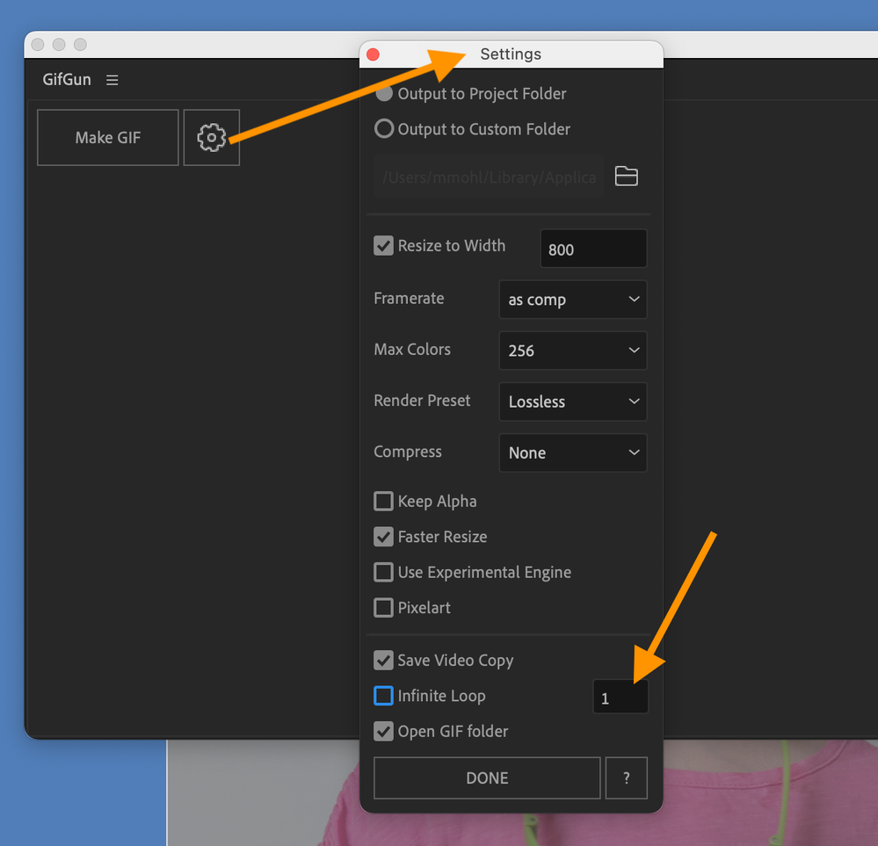
Task: Enable Use Experimental Engine checkbox
Action: 383,572
